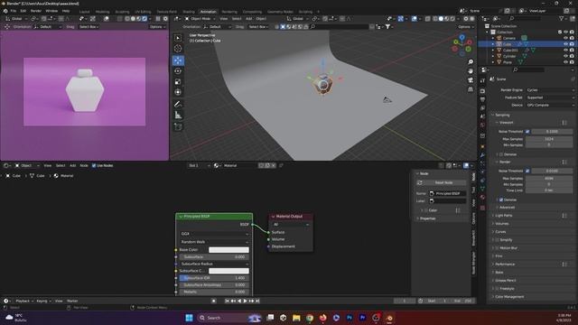This screenshot has width=578, height=325.
Task: Select the Transform tool in the viewport toolbar
Action: point(178,92)
